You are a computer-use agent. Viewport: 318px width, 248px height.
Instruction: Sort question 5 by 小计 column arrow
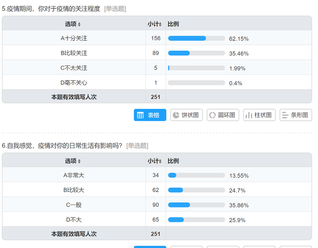(161, 24)
